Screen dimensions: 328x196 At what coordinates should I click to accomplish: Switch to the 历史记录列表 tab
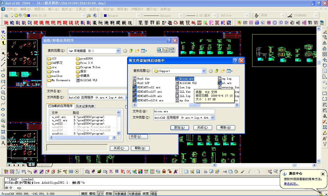[85, 106]
